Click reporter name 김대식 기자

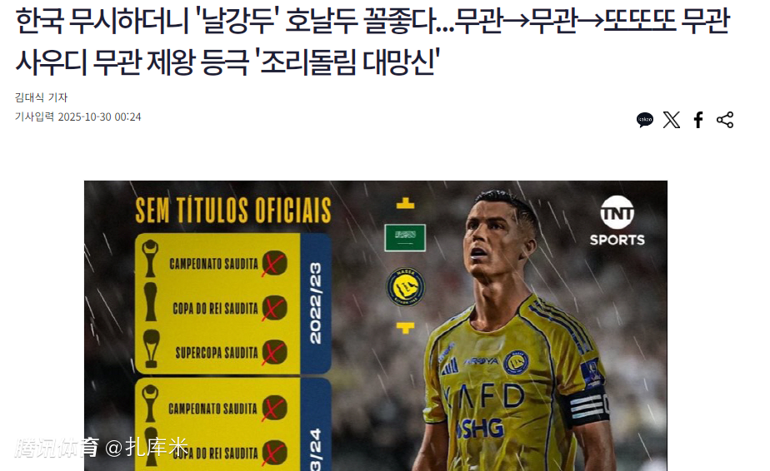tap(42, 97)
